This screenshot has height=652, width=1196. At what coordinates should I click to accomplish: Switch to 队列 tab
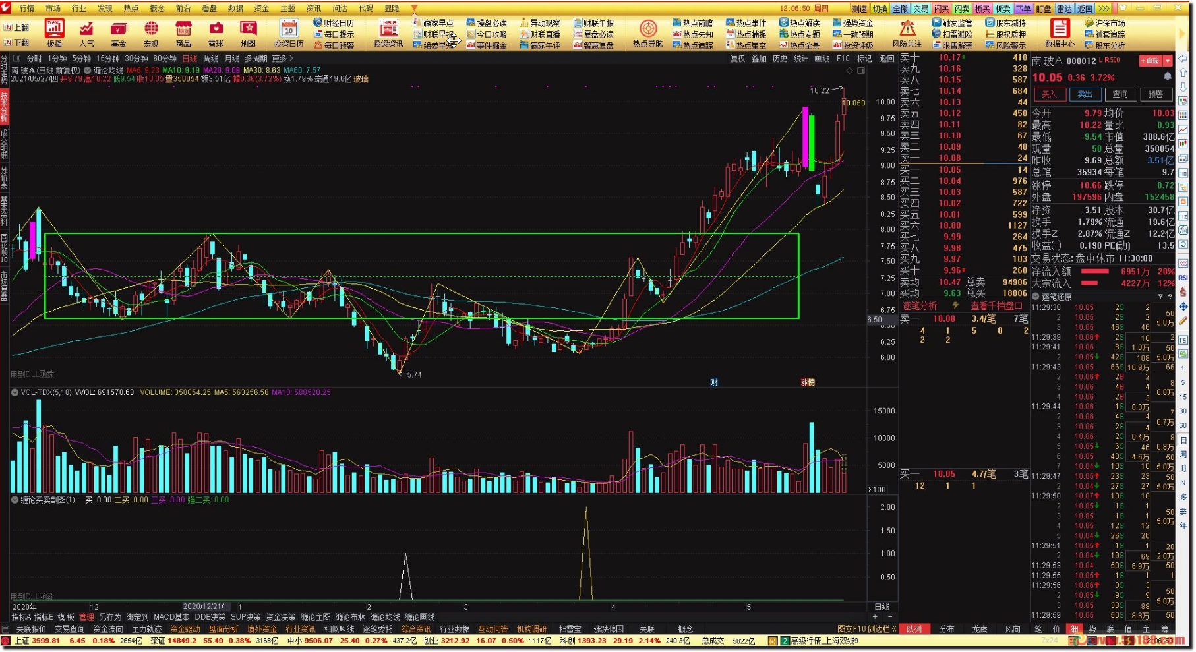[x=914, y=629]
